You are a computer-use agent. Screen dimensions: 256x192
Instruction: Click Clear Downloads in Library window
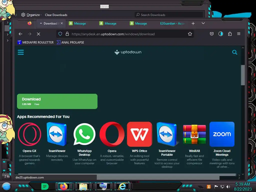56,15
